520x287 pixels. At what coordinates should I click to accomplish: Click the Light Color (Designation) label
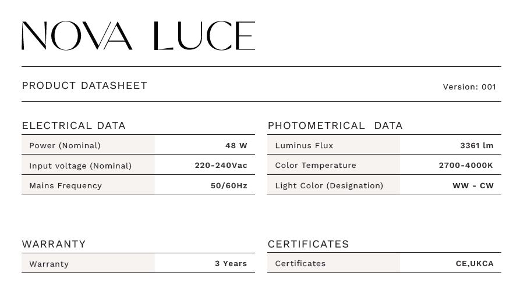pos(329,185)
